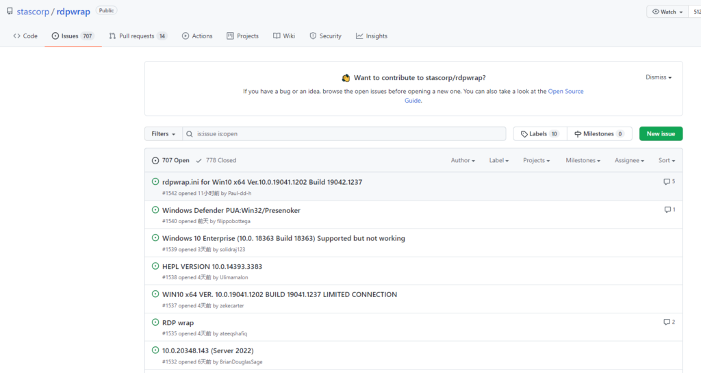Click the repository book icon beside stascorp
The image size is (701, 373).
click(10, 11)
